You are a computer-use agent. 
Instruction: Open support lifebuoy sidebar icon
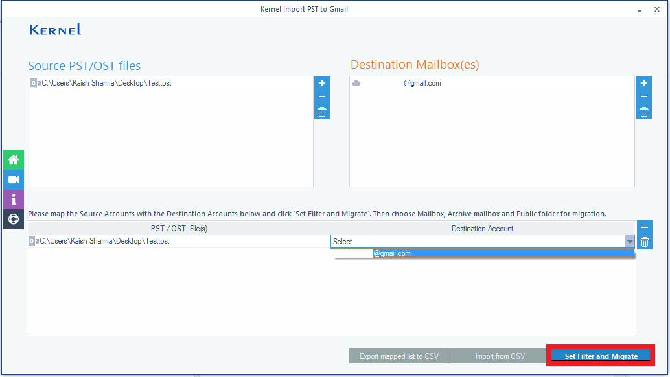14,219
